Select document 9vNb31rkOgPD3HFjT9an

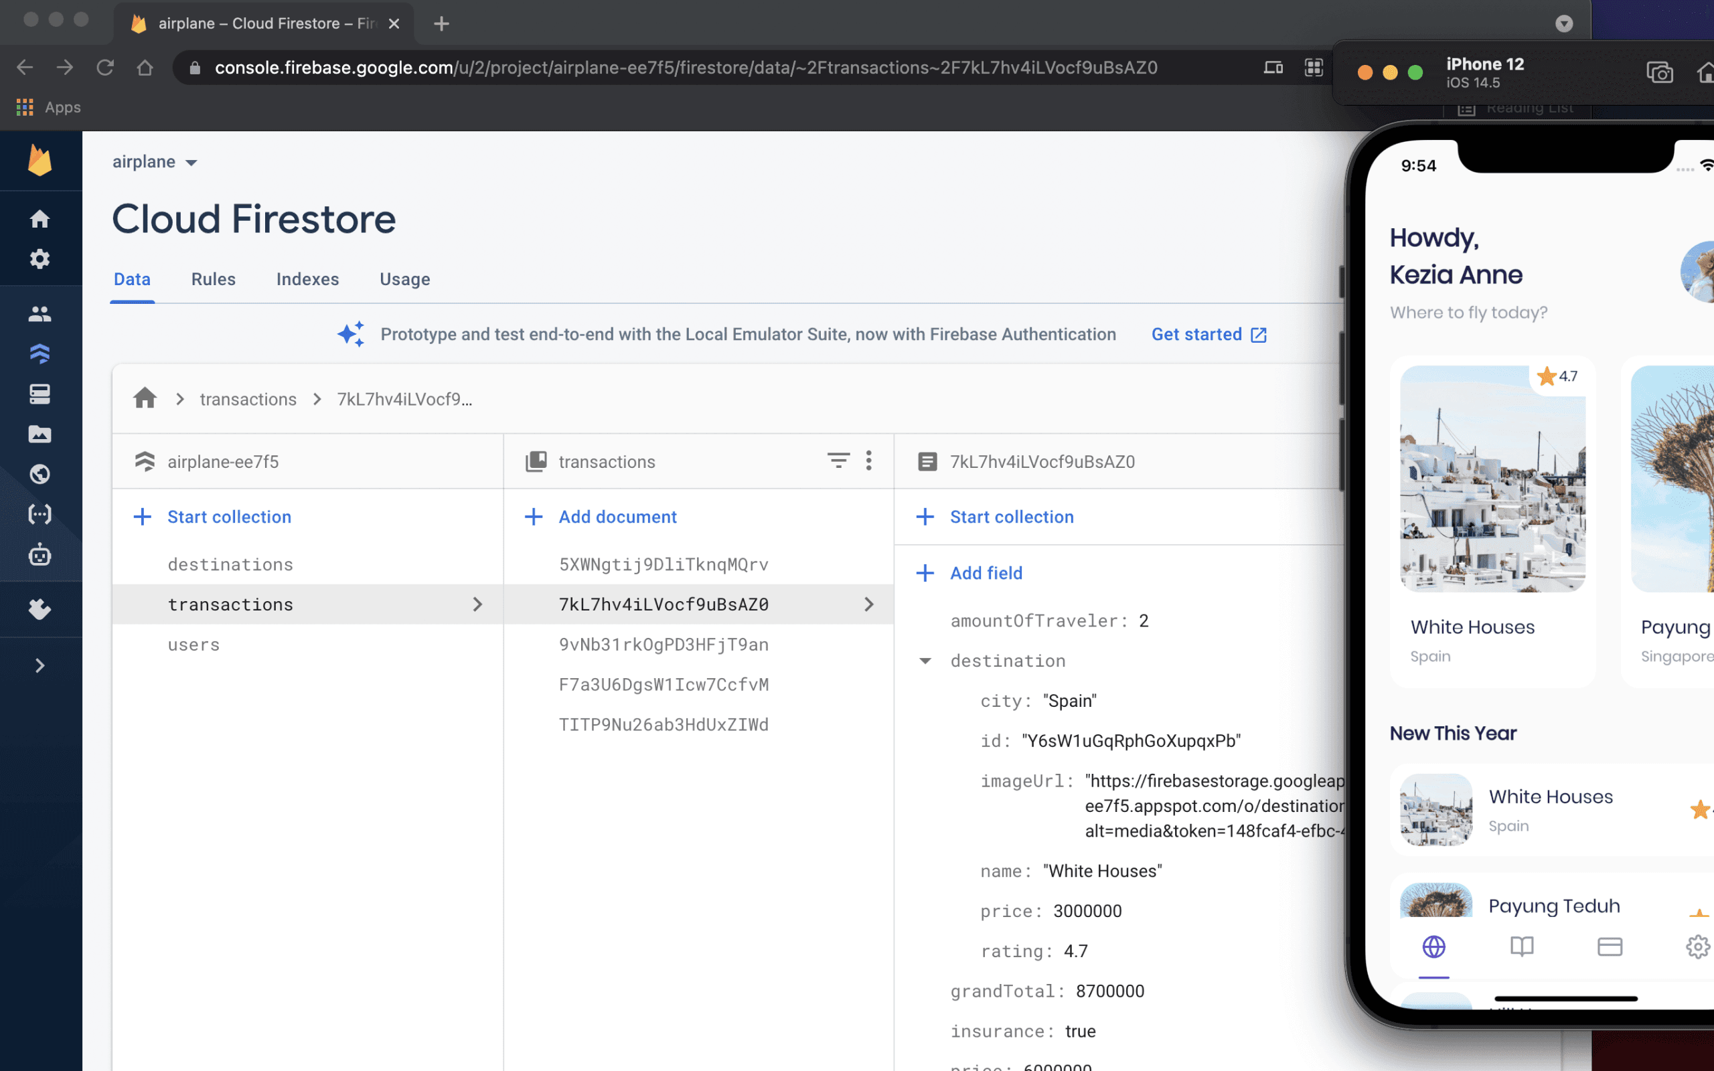(698, 645)
